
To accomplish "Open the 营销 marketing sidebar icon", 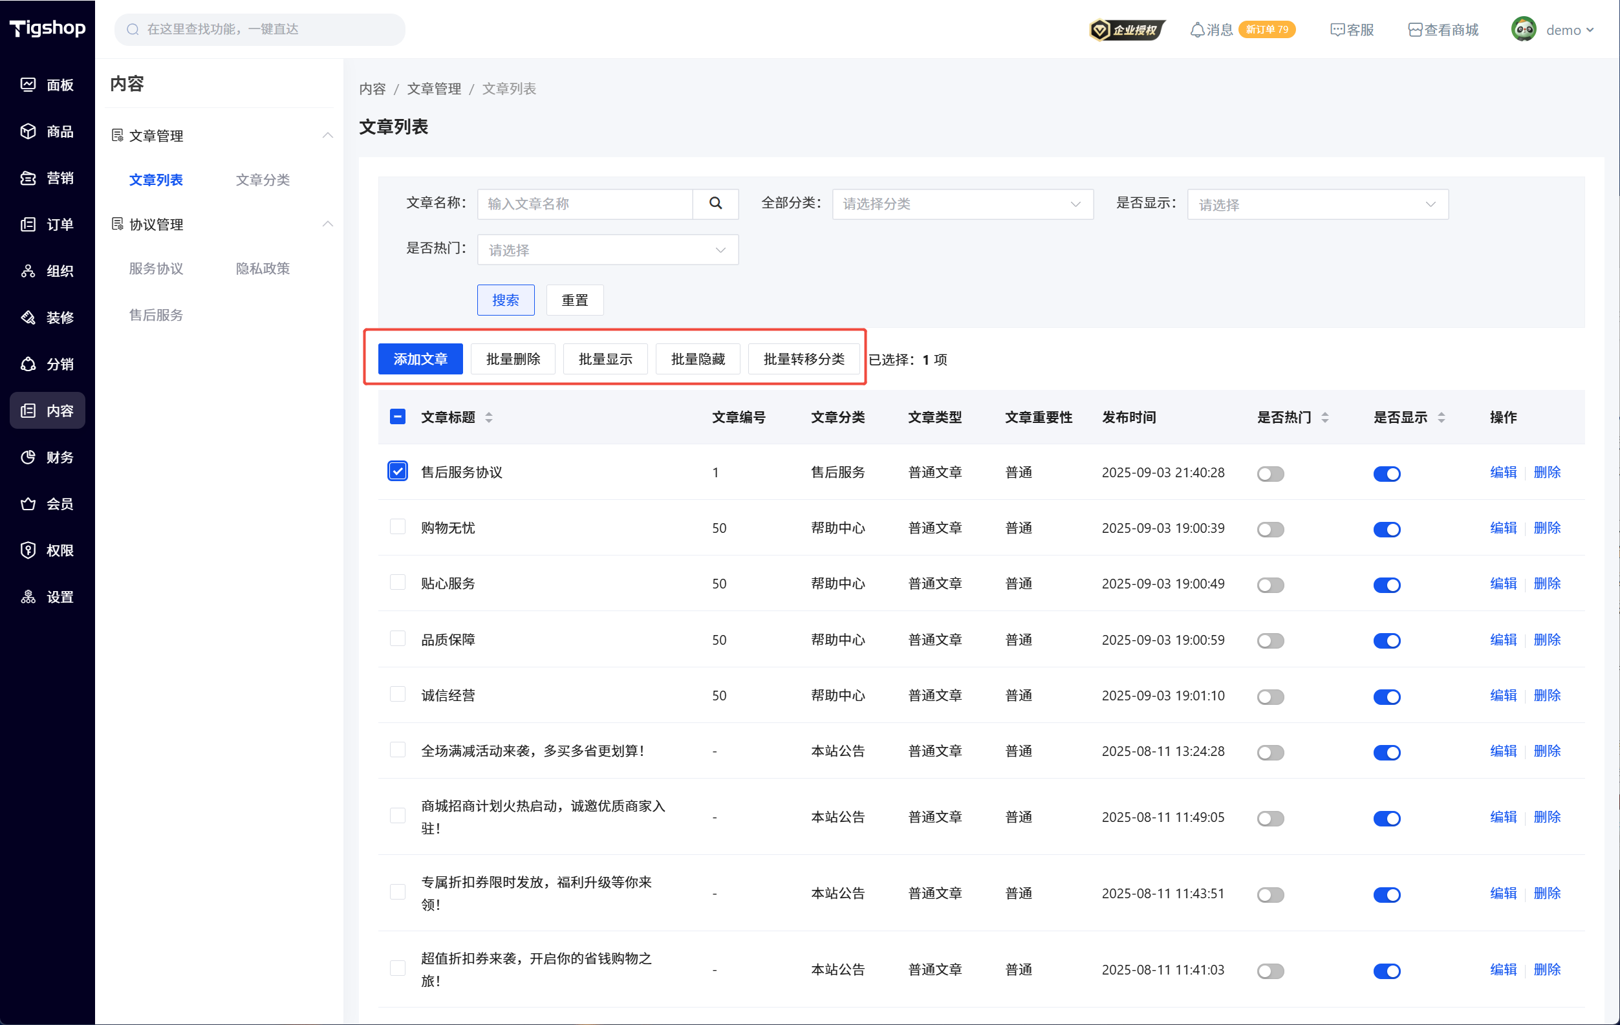I will coord(28,178).
